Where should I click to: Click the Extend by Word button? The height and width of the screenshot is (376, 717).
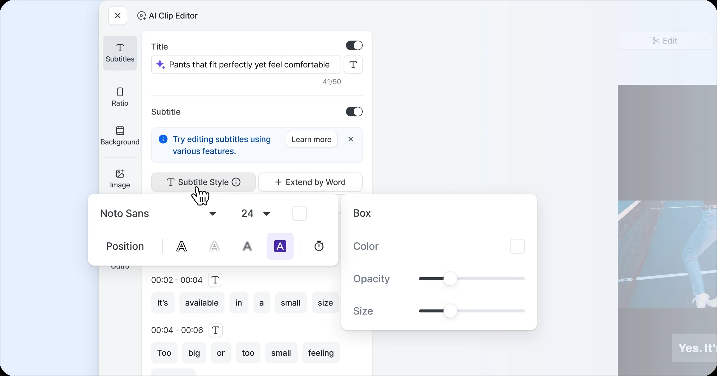[x=310, y=182]
